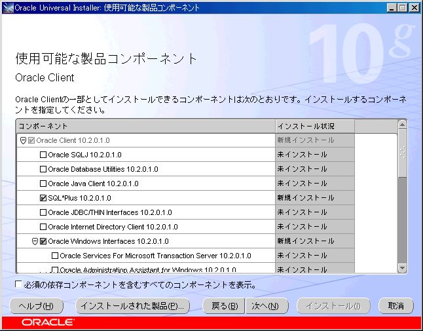423x331 pixels.
Task: Check the Oracle JDBC/THIN Interfaces checkbox
Action: click(43, 212)
